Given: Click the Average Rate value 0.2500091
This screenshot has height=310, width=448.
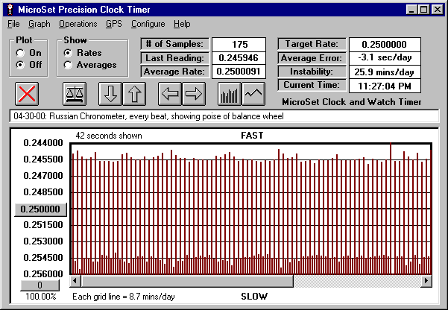Looking at the screenshot, I should [239, 72].
